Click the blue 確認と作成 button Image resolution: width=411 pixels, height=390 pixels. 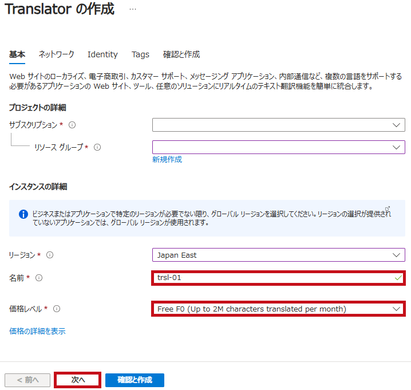[x=135, y=380]
